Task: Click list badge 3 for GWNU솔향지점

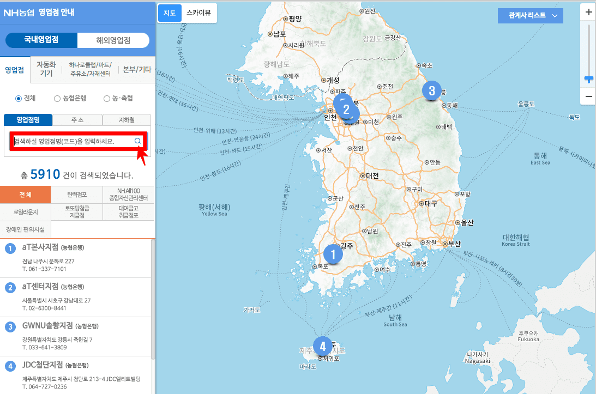Action: tap(10, 327)
